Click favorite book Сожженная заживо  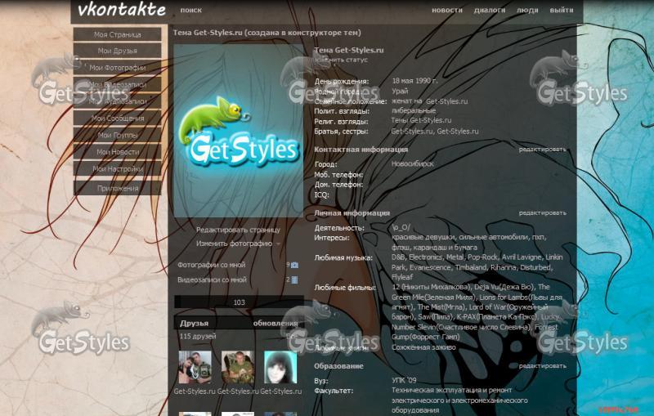[423, 347]
